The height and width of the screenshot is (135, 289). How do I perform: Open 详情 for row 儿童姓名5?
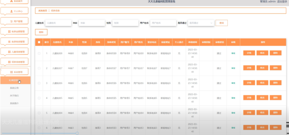[249, 98]
